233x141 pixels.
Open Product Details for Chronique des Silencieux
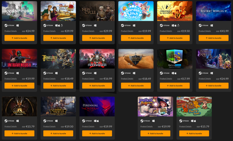[166, 31]
